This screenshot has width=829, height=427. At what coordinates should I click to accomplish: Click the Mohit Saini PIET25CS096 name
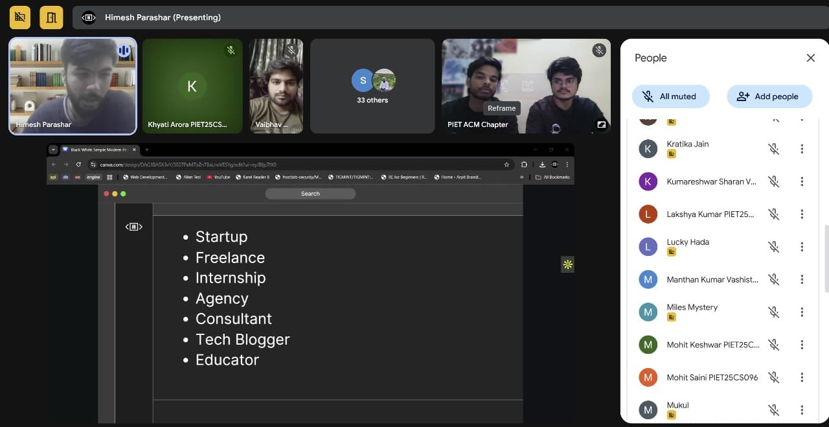pyautogui.click(x=712, y=377)
